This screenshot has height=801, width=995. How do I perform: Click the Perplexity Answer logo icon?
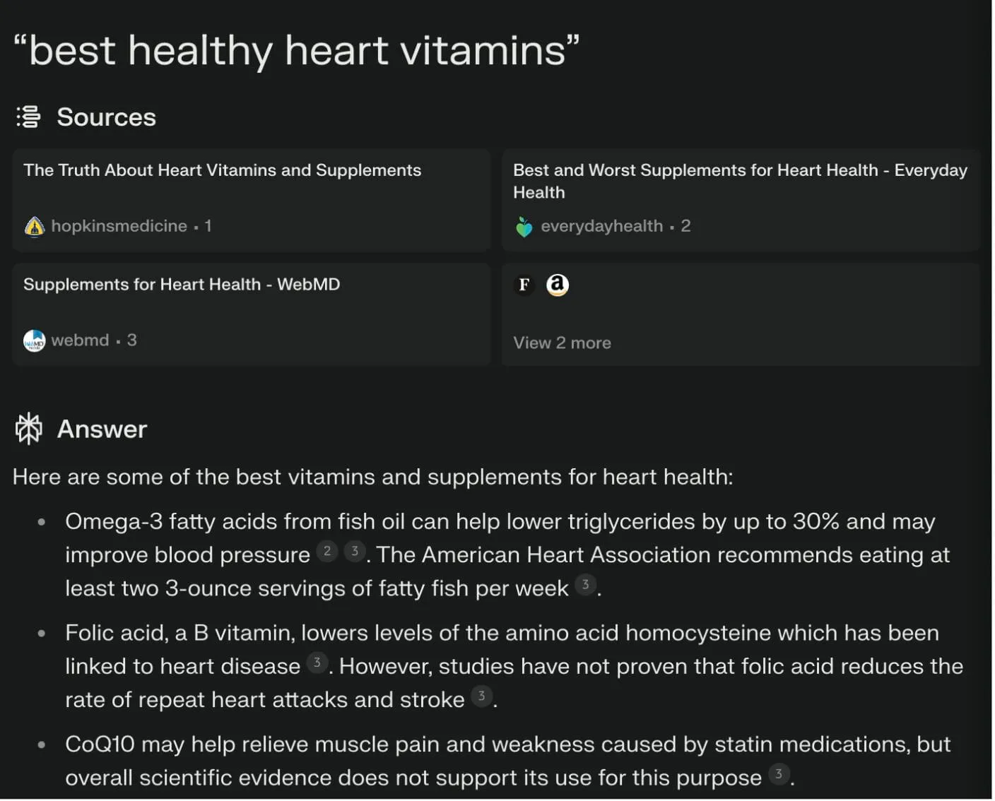pos(29,429)
